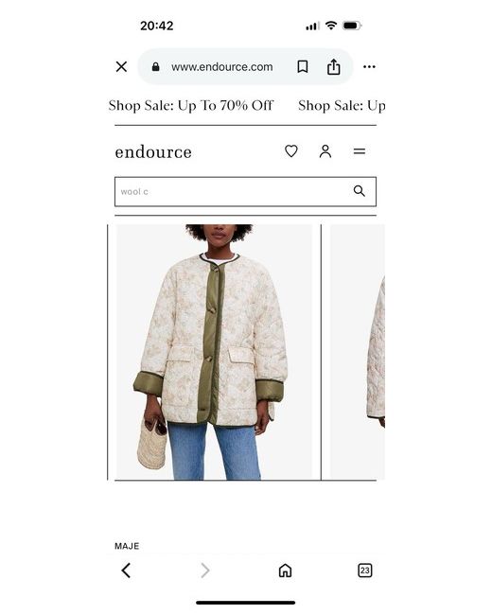
Task: Open the second partially visible product image
Action: [x=357, y=352]
